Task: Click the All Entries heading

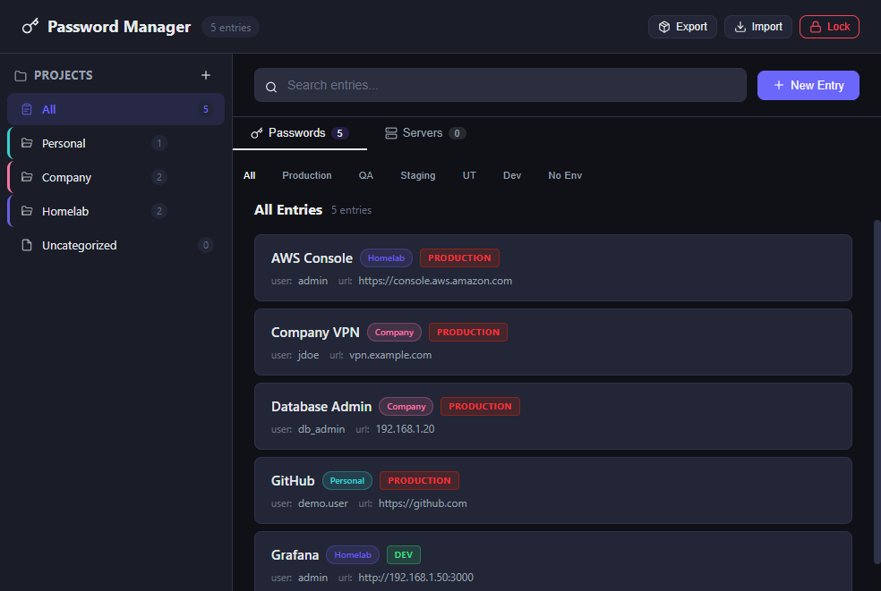Action: [288, 210]
